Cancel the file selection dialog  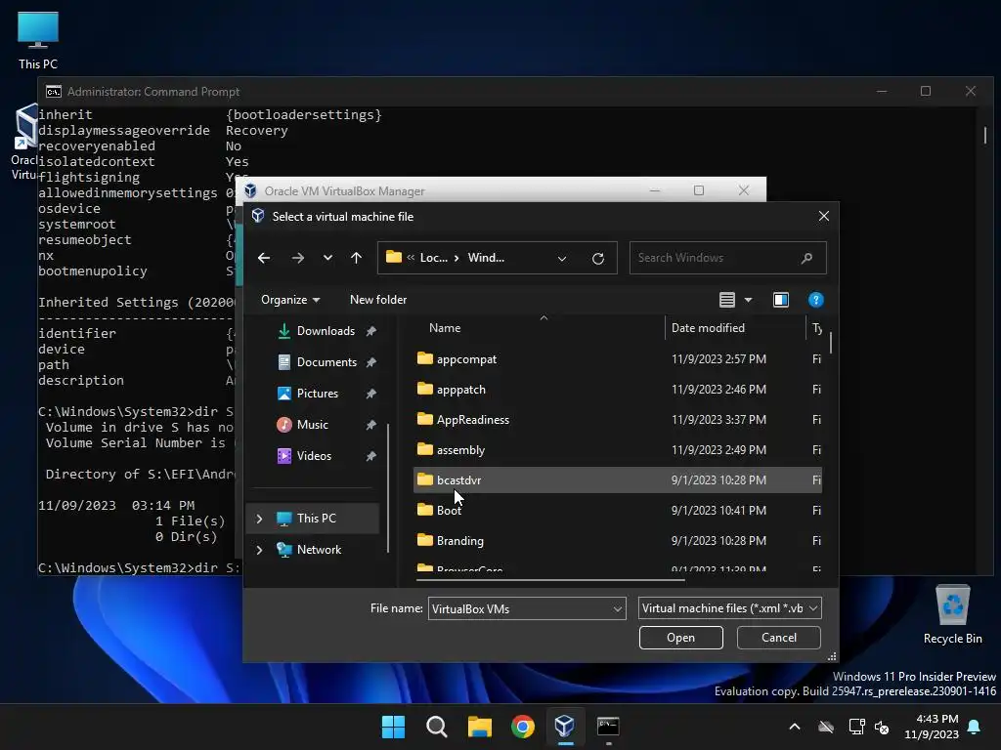(x=778, y=638)
